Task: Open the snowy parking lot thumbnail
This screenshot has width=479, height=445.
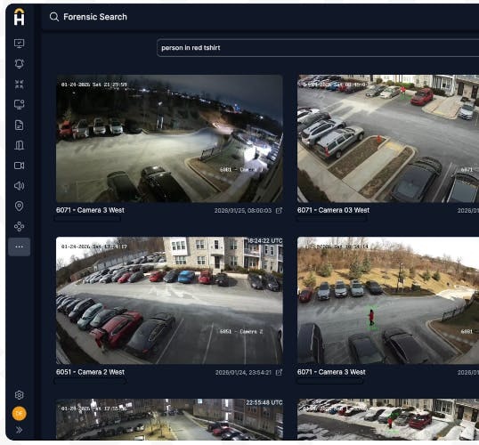Action: (388, 419)
